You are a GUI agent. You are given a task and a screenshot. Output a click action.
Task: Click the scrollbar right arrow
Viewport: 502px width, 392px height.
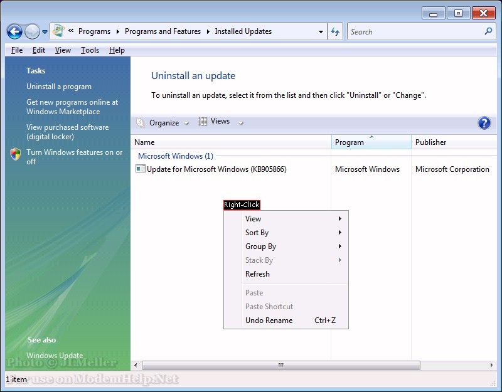tap(492, 365)
